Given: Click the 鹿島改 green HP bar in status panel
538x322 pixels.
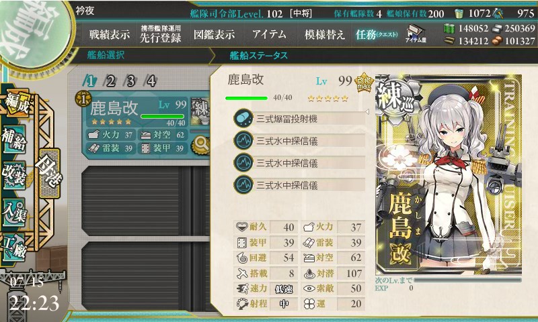Looking at the screenshot, I should click(246, 98).
